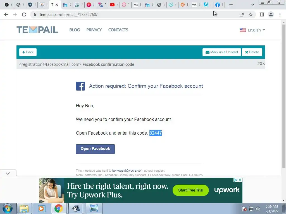Reload the page with refresh icon

[x=24, y=14]
